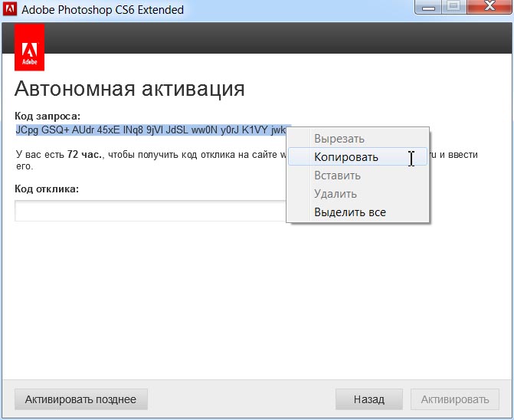
Task: Choose Выделить все in the context menu
Action: [358, 212]
